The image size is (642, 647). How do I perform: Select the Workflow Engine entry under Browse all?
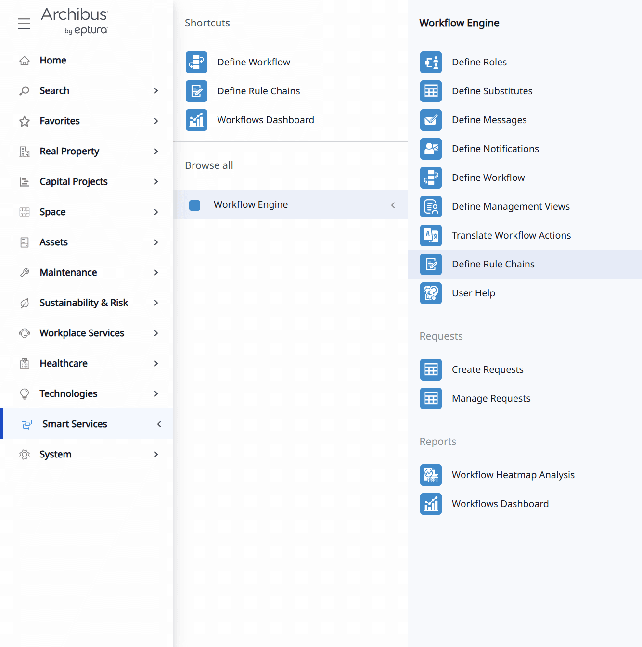(291, 204)
